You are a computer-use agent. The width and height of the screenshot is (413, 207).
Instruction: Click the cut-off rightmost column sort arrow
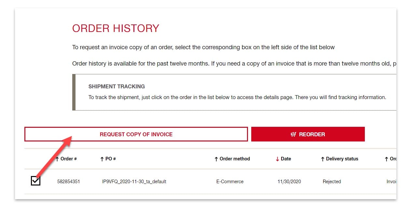pos(386,159)
